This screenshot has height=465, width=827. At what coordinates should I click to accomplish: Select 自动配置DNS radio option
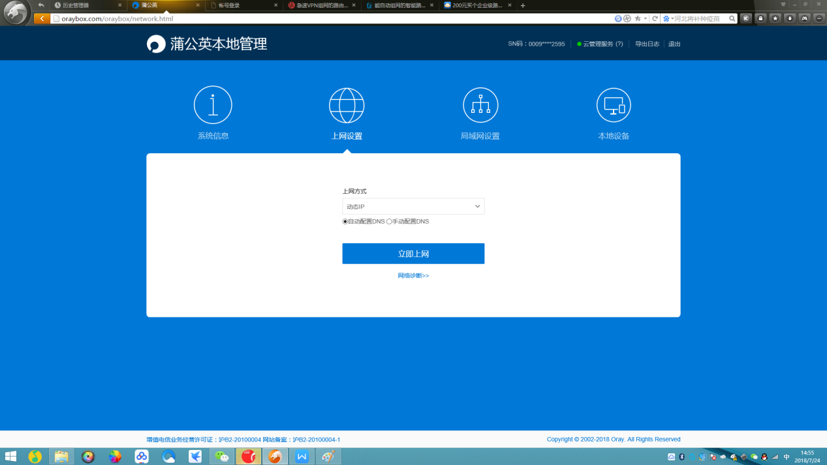point(345,222)
